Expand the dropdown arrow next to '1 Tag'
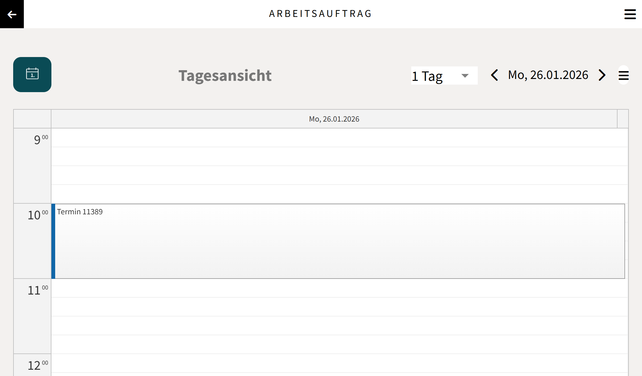 pos(465,75)
